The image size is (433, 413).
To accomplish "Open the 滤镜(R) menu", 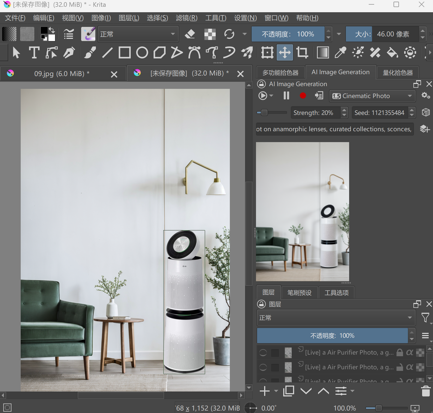I will point(187,18).
